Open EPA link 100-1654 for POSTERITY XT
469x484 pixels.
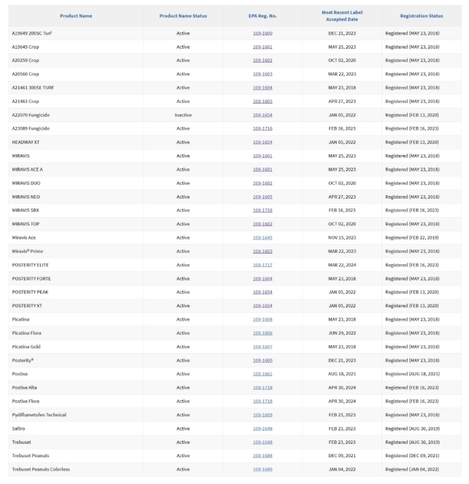(x=263, y=306)
